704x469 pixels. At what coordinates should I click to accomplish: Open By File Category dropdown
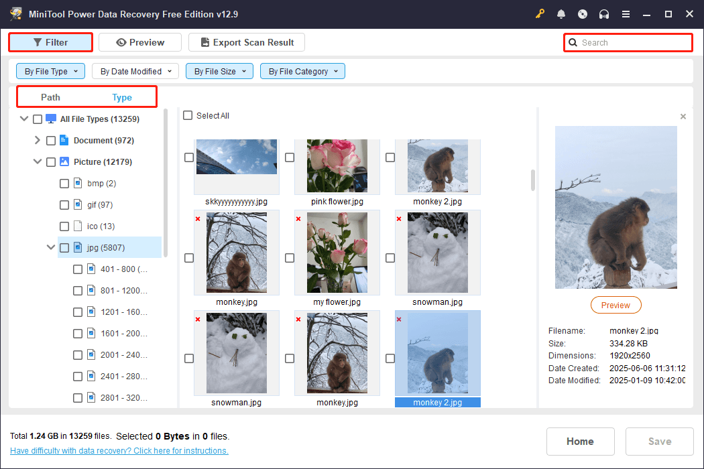tap(302, 72)
